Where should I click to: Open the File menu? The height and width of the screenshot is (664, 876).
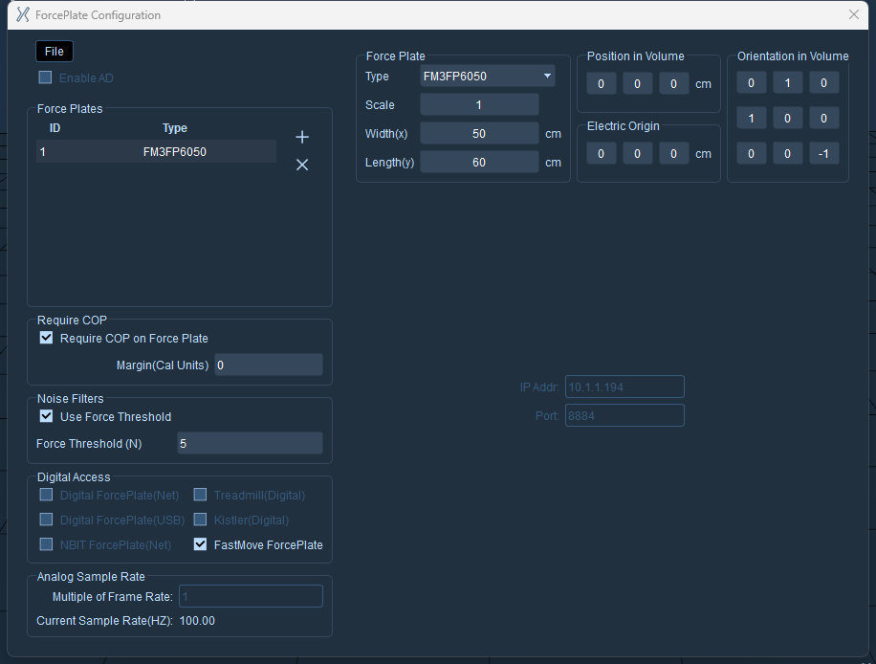click(55, 52)
